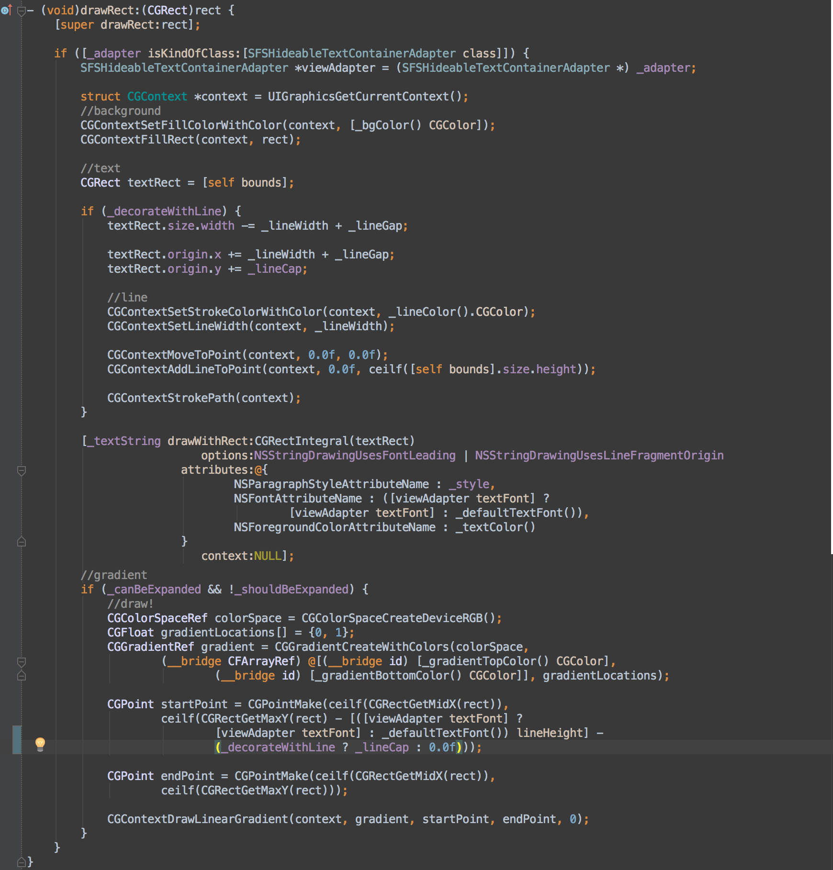The height and width of the screenshot is (870, 833).
Task: Click _lineCap on the origin.y line
Action: pyautogui.click(x=275, y=269)
